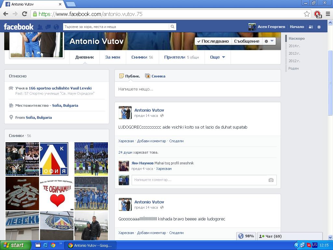Select the Снимка composer tab
333x250 pixels.
(x=155, y=76)
